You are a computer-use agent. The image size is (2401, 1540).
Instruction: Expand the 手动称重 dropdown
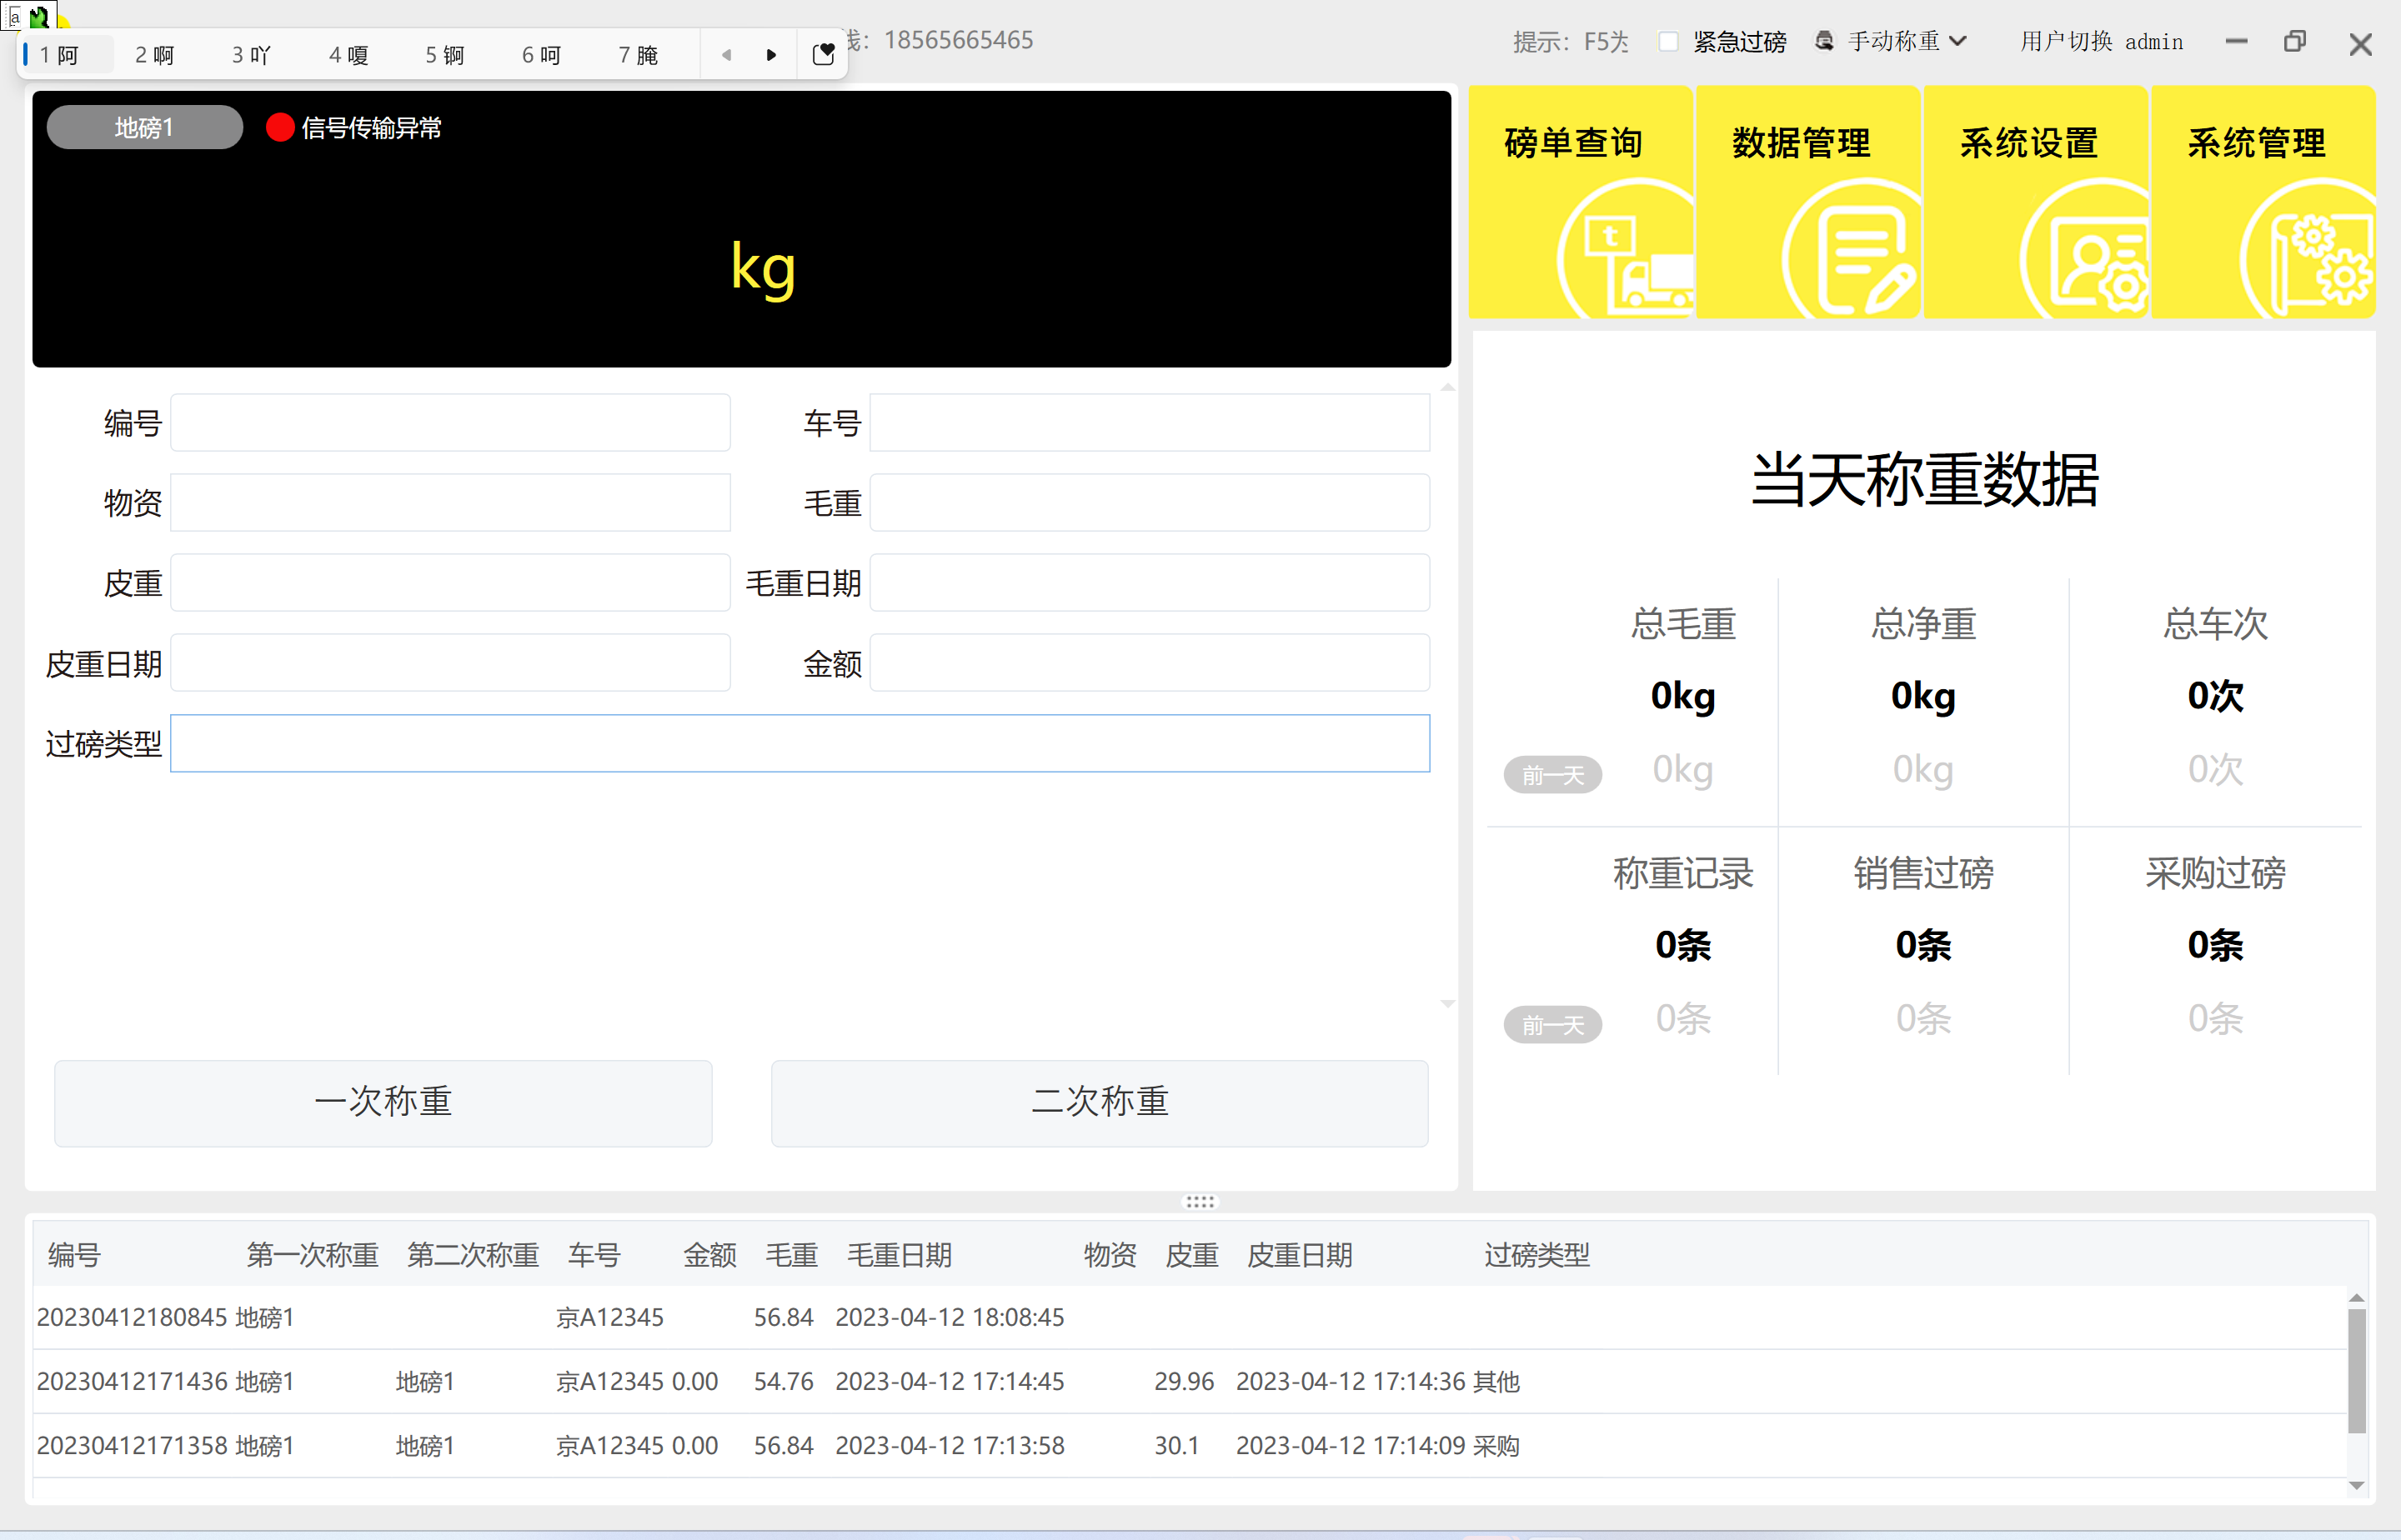coord(1959,41)
